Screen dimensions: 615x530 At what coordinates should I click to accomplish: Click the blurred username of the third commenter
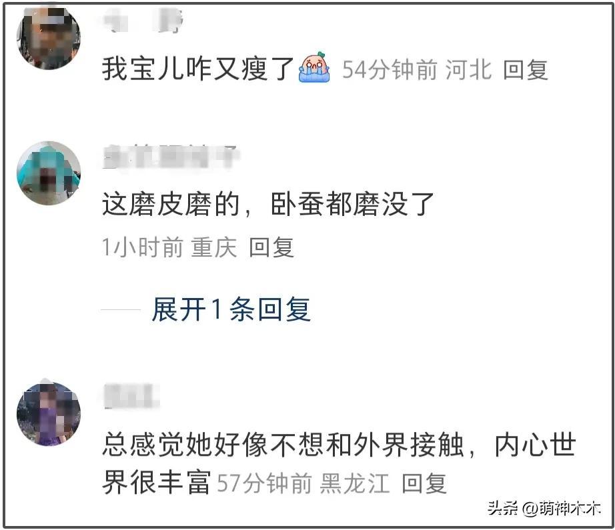131,396
